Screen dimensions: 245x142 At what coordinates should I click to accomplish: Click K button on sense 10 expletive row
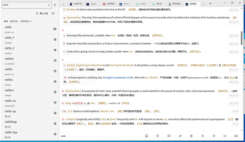[x=234, y=112]
